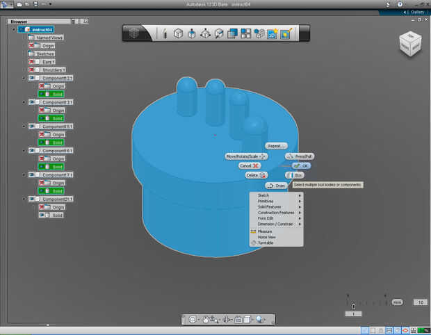Open the Materials paintbrush icon
Screen dimensions: 431x335
coord(286,33)
